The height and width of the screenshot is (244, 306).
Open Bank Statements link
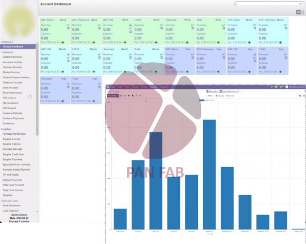(12, 205)
